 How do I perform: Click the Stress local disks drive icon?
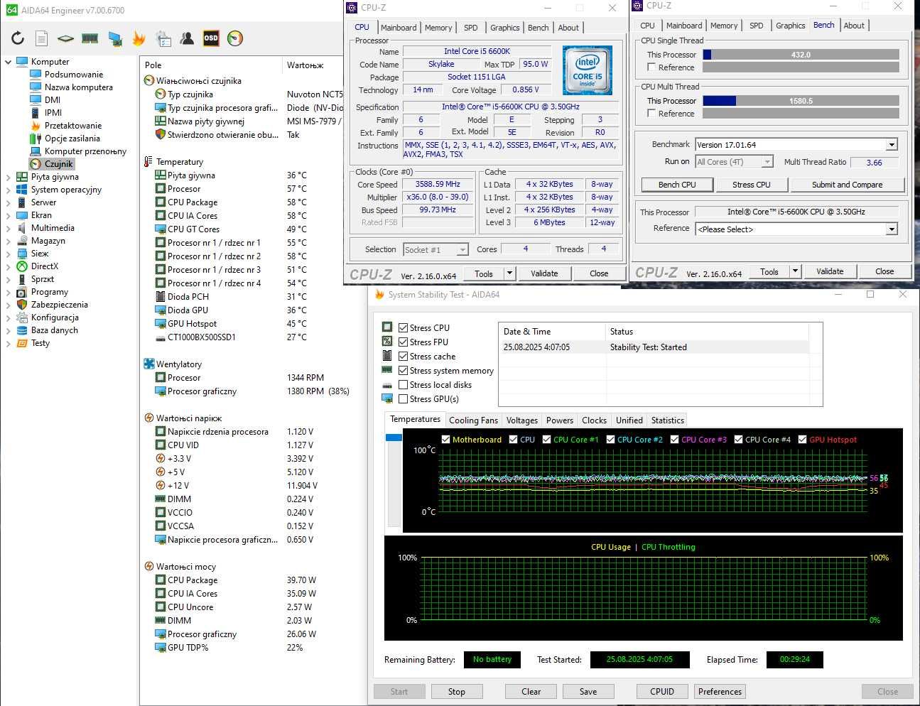[387, 384]
